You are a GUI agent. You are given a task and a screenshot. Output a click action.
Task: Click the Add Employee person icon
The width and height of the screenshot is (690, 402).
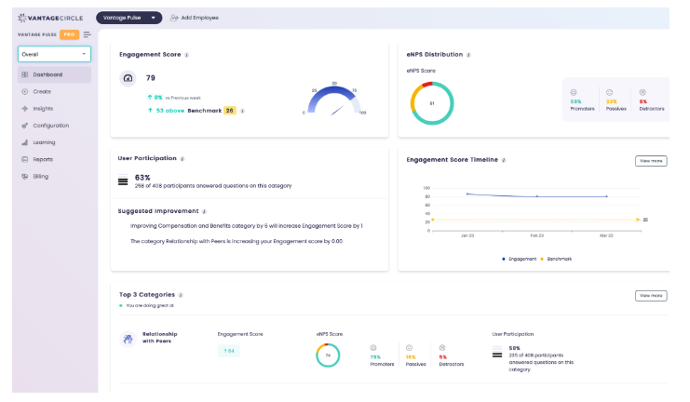tap(173, 18)
